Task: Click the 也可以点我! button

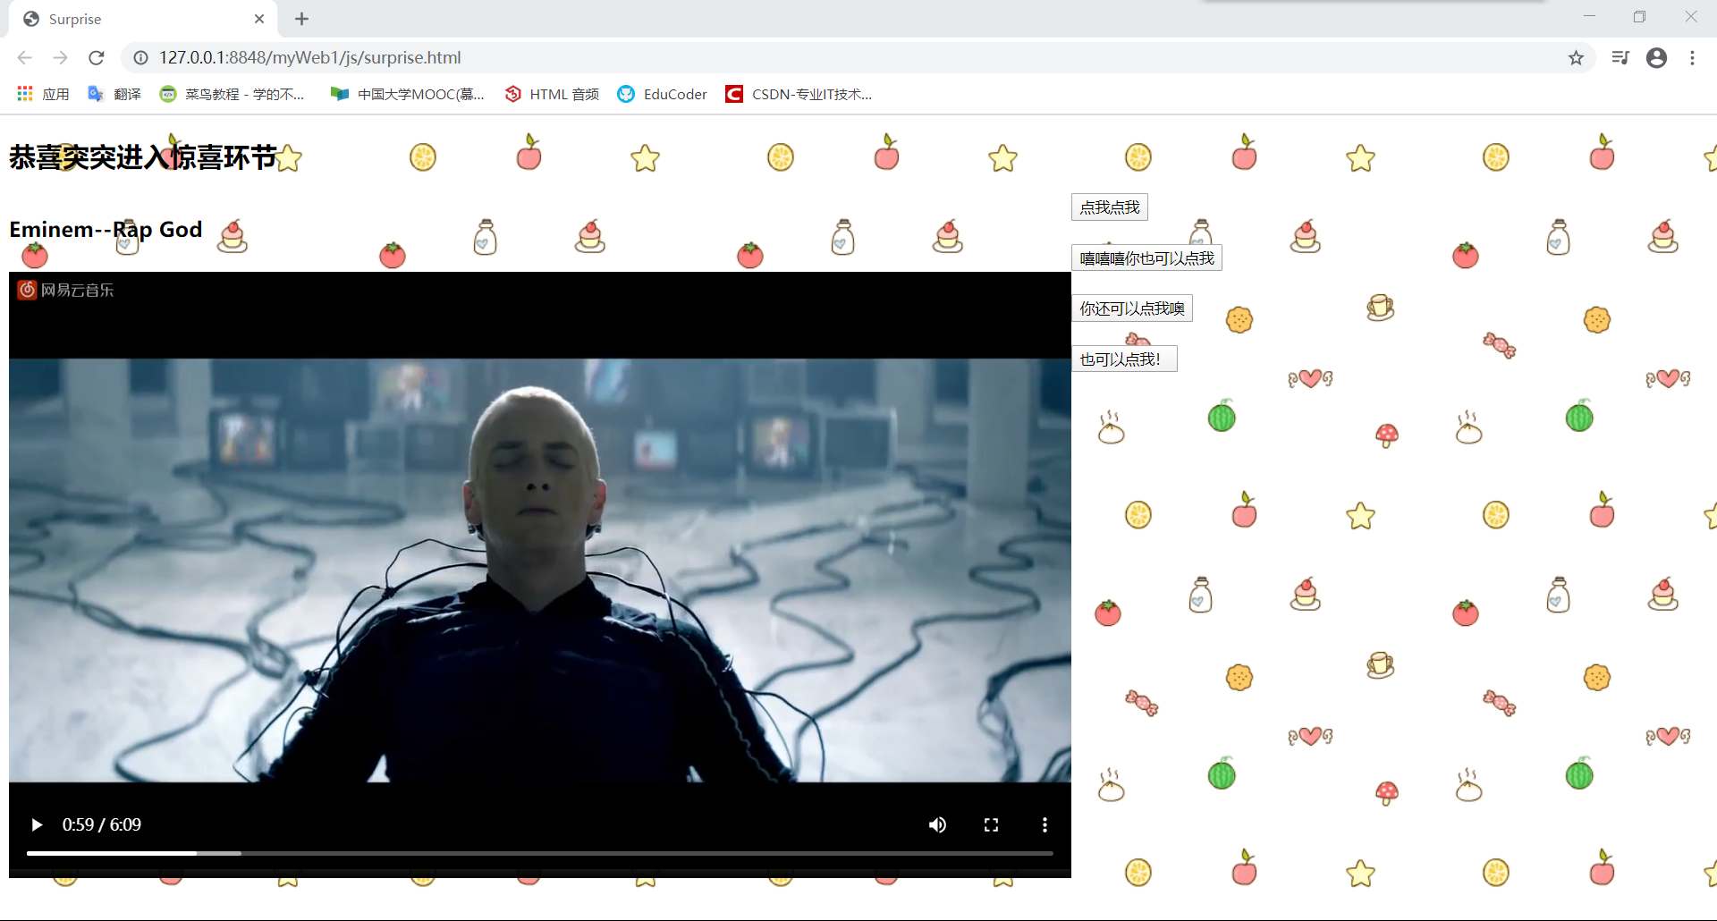Action: click(1124, 359)
